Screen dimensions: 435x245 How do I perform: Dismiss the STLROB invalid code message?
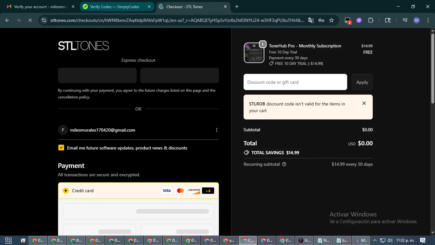tap(364, 103)
